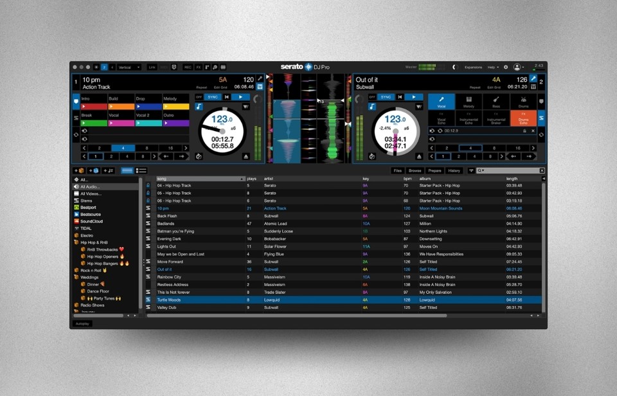Play deck 1
This screenshot has width=617, height=396.
pos(240,97)
